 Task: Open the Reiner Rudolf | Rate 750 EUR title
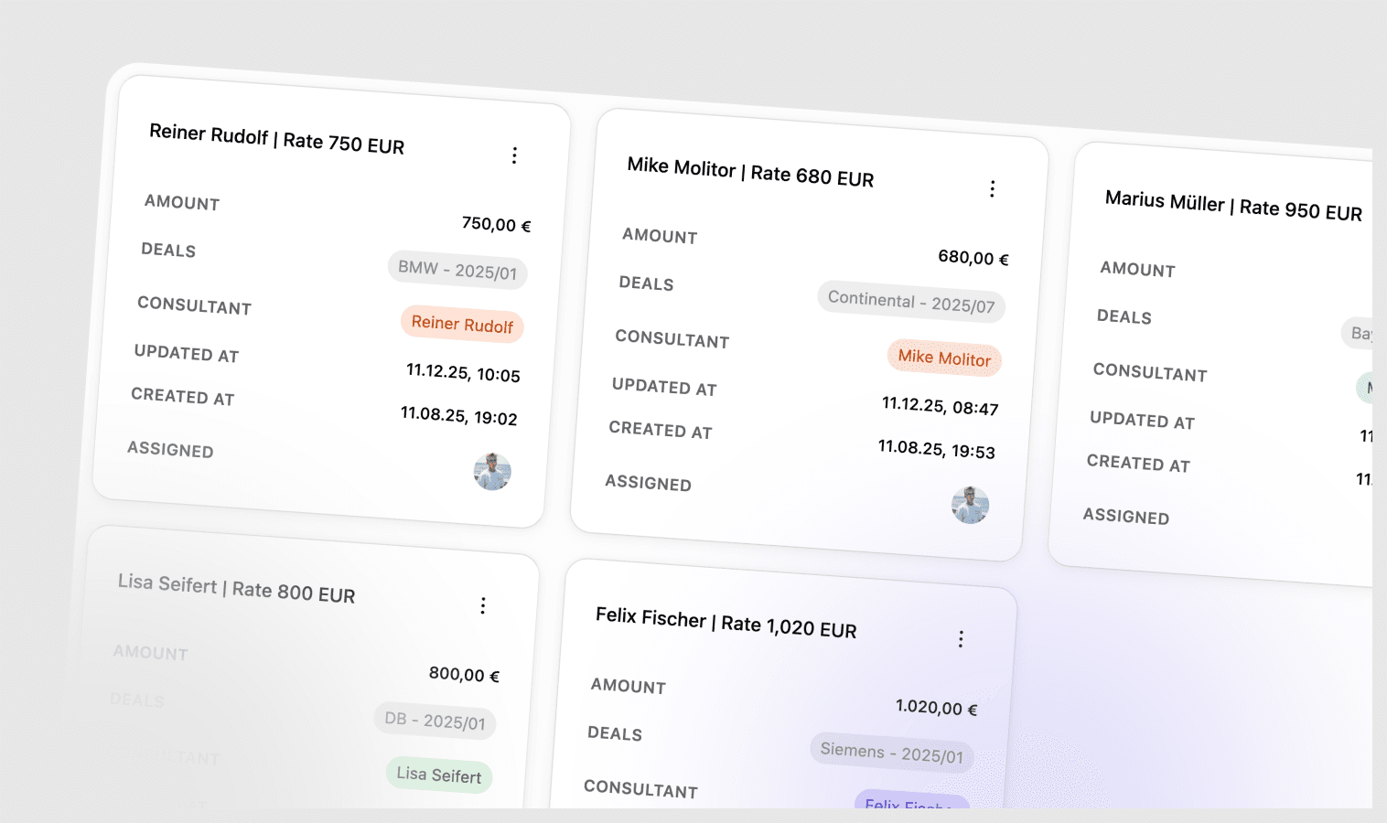tap(276, 139)
